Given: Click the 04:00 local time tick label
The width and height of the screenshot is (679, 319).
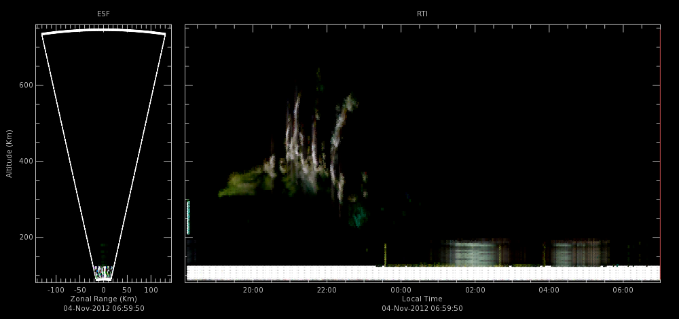Looking at the screenshot, I should pos(549,290).
